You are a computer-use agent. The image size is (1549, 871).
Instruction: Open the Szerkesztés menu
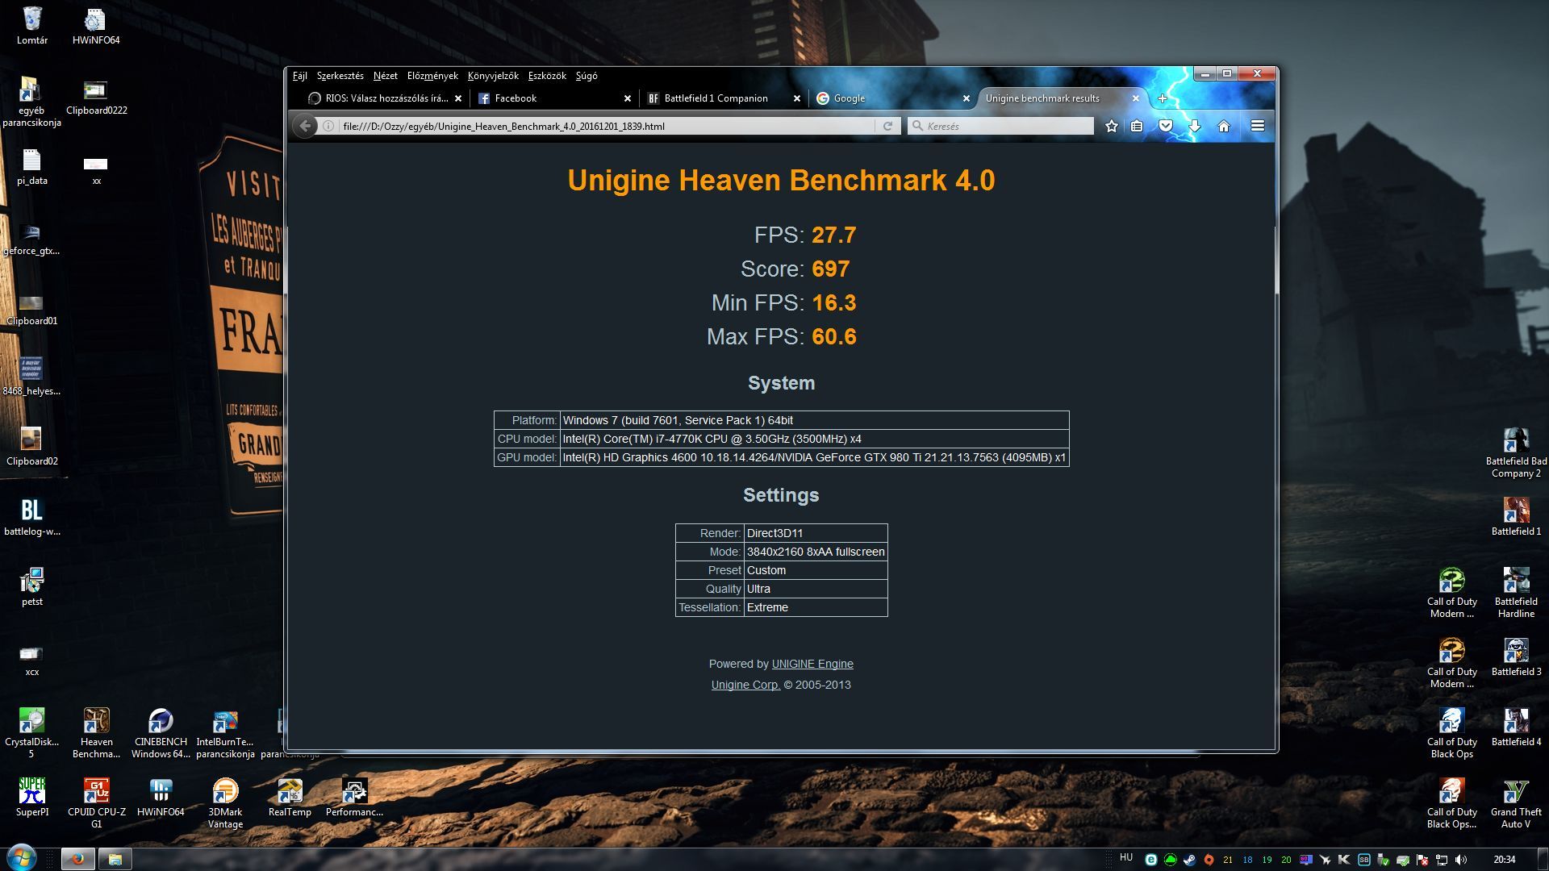point(340,76)
